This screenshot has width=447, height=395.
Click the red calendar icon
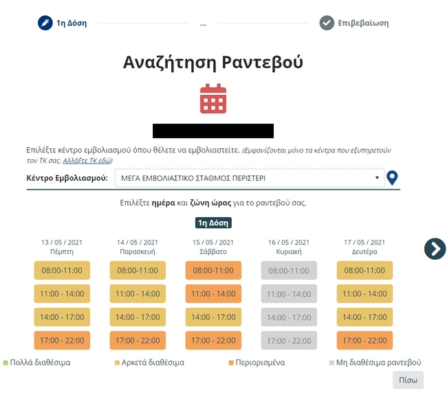[x=213, y=99]
